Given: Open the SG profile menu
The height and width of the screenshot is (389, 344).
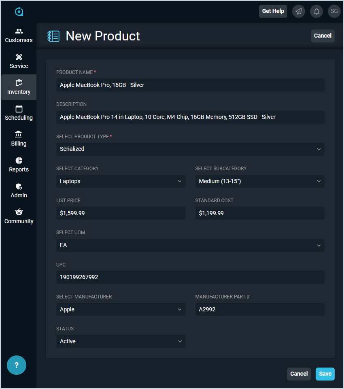Looking at the screenshot, I should (334, 11).
